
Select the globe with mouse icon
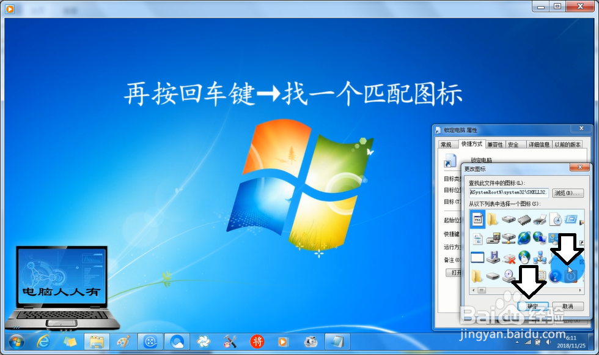tap(524, 258)
